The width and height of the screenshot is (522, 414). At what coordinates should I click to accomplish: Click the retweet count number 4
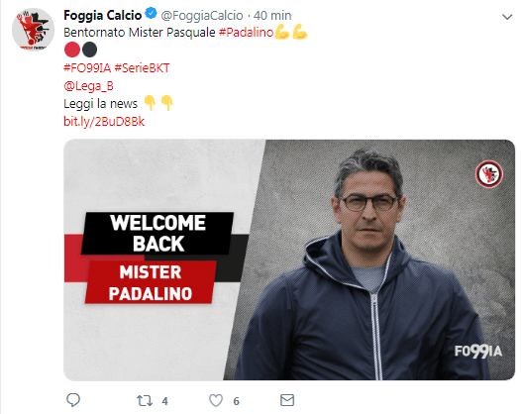tap(164, 401)
